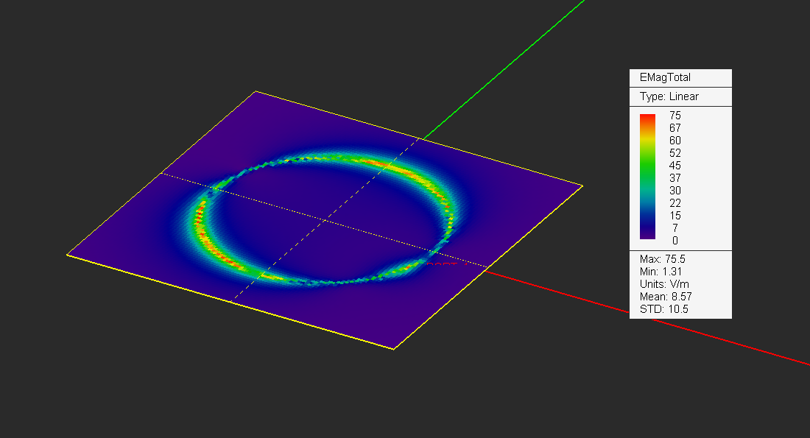
Task: Select the Max: 75.5 statistic
Action: 662,259
